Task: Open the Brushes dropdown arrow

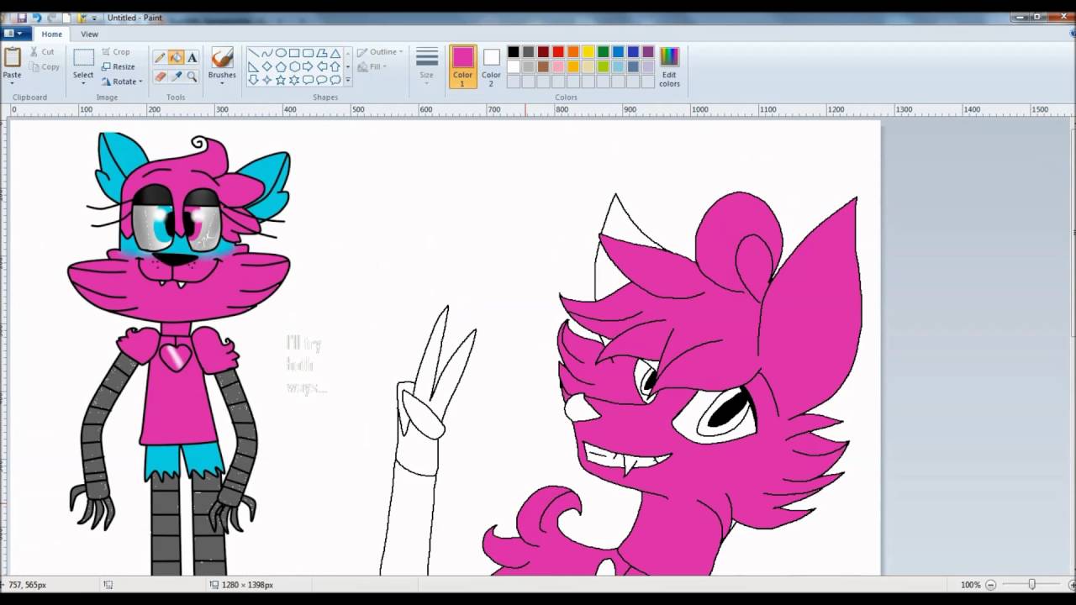Action: [x=222, y=82]
